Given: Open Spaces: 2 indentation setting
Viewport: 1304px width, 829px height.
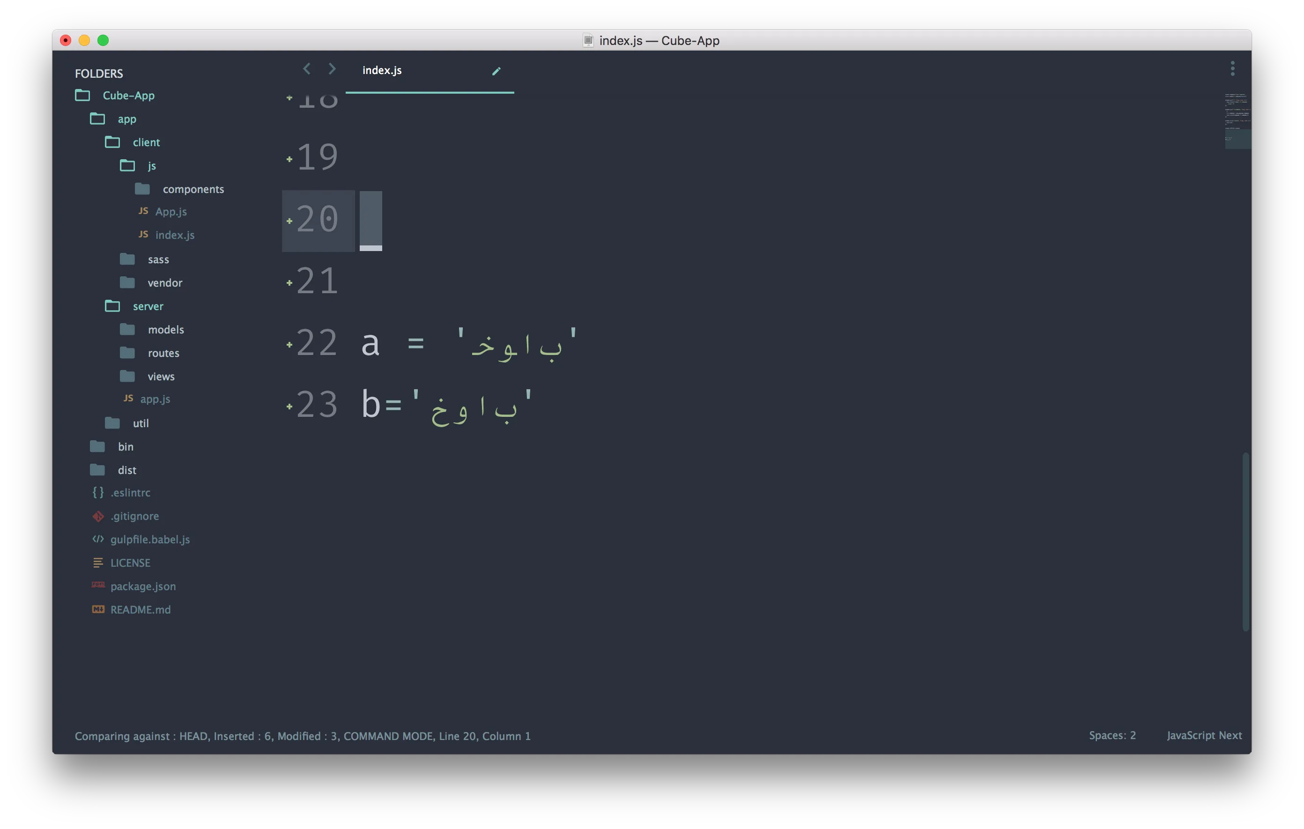Looking at the screenshot, I should [1112, 735].
